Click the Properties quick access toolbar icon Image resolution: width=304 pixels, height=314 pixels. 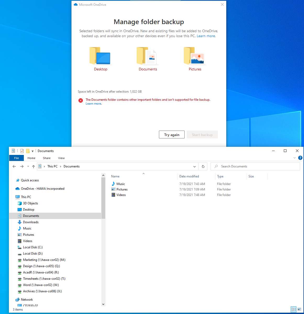(22, 151)
